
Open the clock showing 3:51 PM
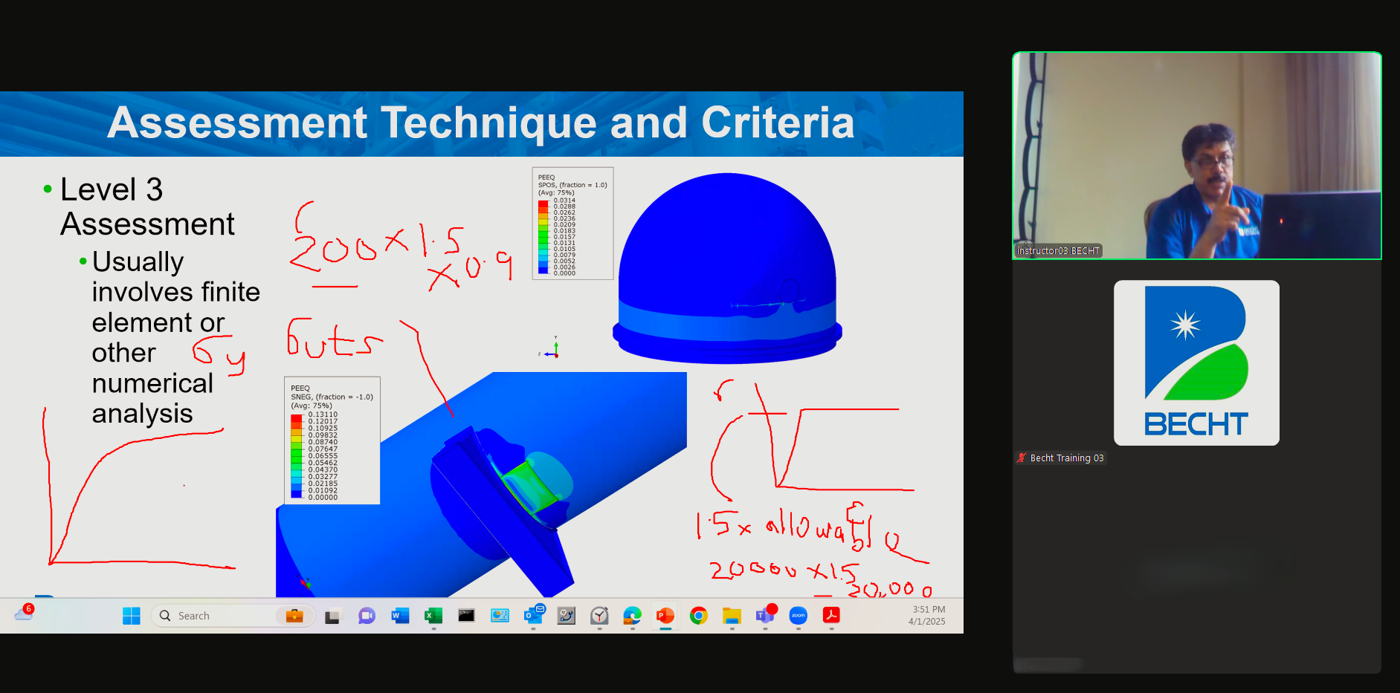[927, 616]
